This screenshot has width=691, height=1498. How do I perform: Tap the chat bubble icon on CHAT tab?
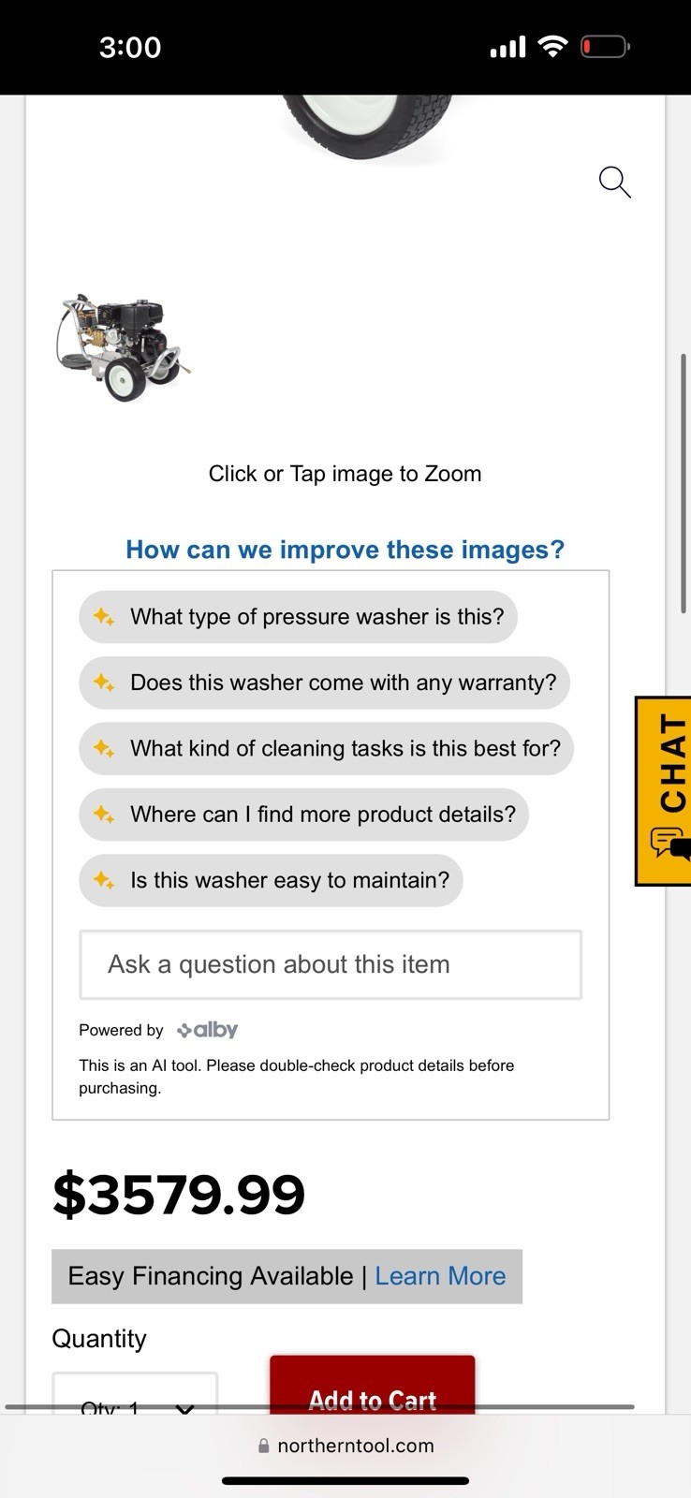[667, 843]
